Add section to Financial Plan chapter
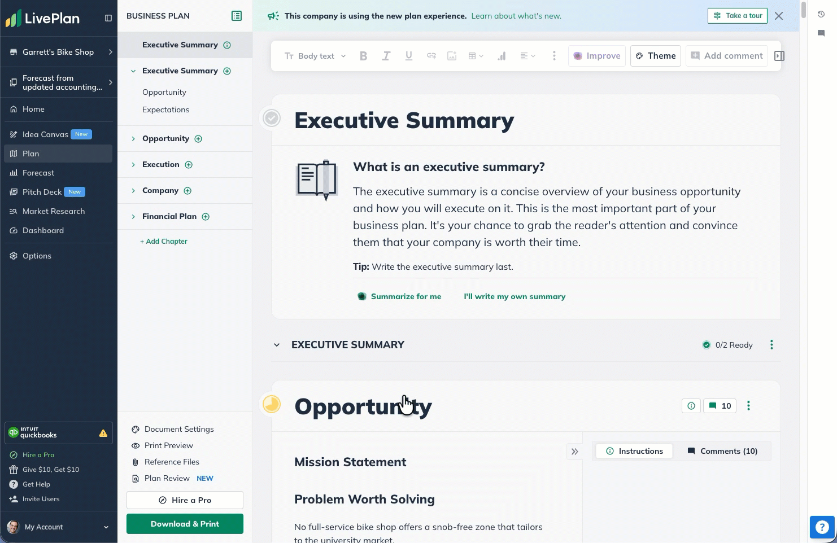The image size is (837, 543). [206, 217]
